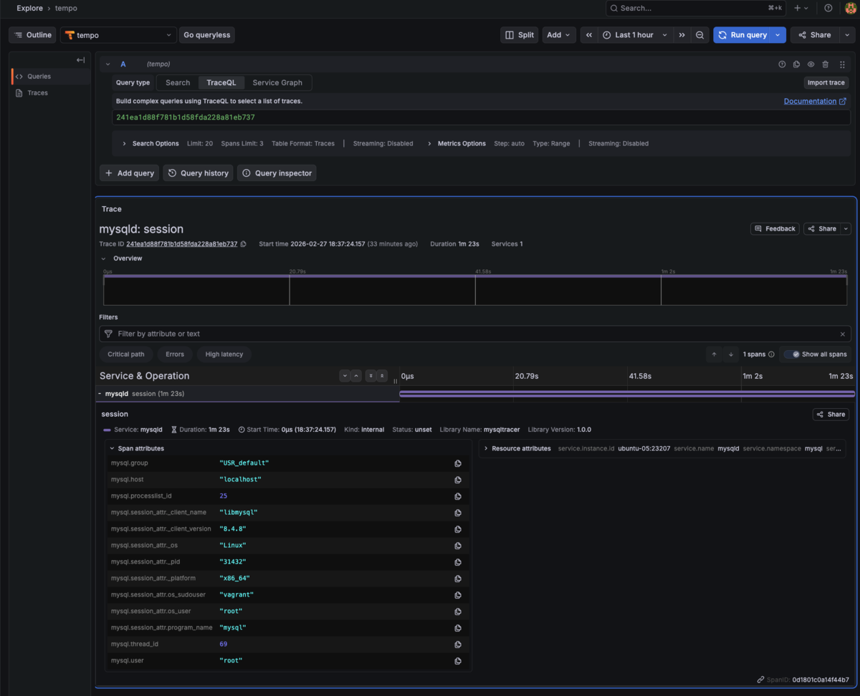The height and width of the screenshot is (696, 860).
Task: Switch to the Search query type tab
Action: (x=178, y=83)
